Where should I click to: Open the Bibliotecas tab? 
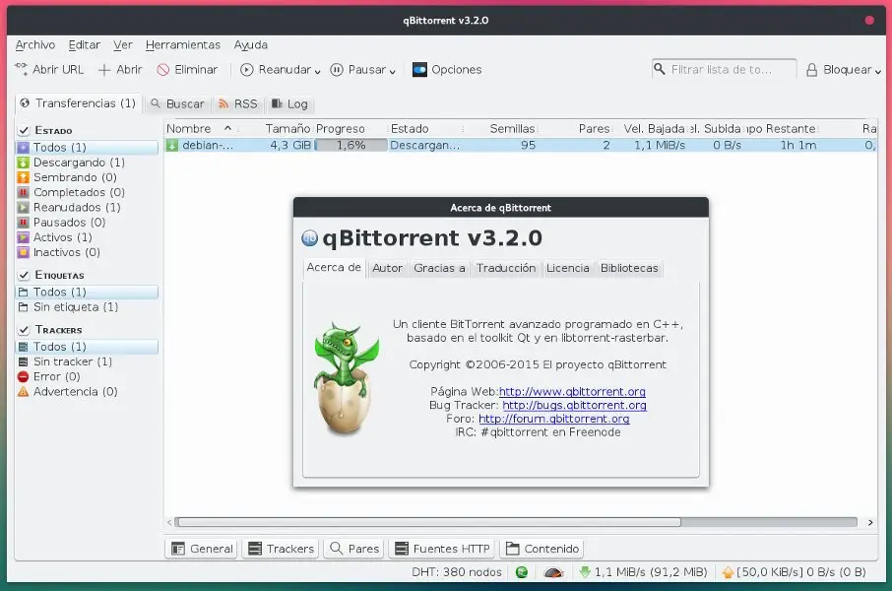tap(629, 268)
